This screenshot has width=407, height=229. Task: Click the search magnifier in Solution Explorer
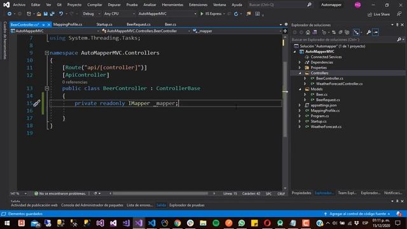pos(399,39)
